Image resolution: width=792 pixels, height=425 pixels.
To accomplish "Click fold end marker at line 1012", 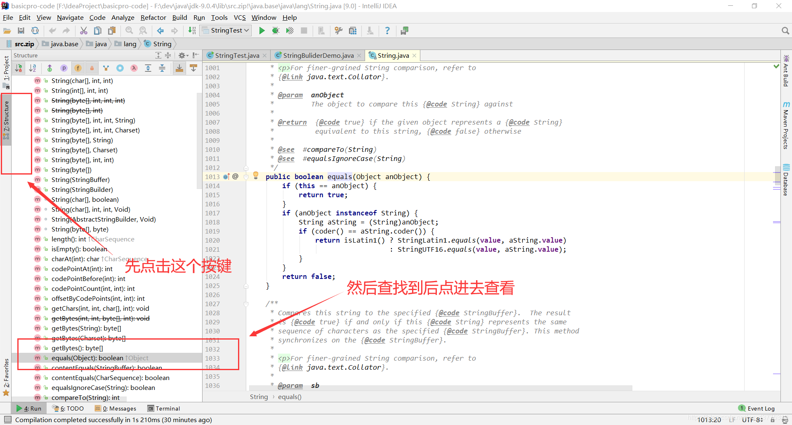I will (x=246, y=168).
